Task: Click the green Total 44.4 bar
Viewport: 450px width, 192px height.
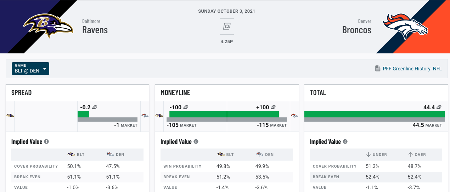Action: pyautogui.click(x=375, y=114)
